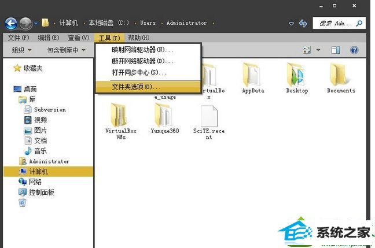The width and height of the screenshot is (375, 248).
Task: Select the Documents folder icon
Action: (340, 76)
